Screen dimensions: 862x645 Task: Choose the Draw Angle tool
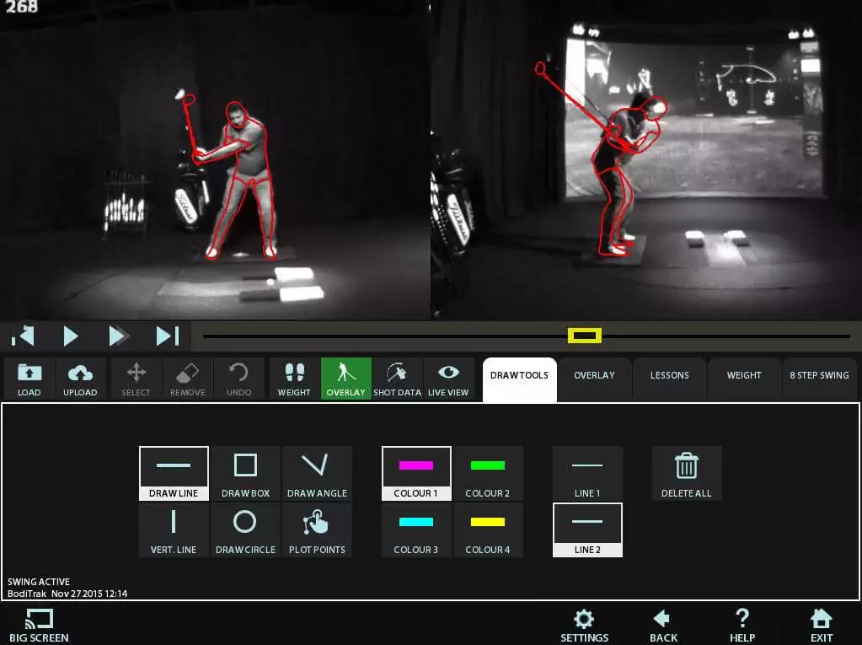[317, 473]
